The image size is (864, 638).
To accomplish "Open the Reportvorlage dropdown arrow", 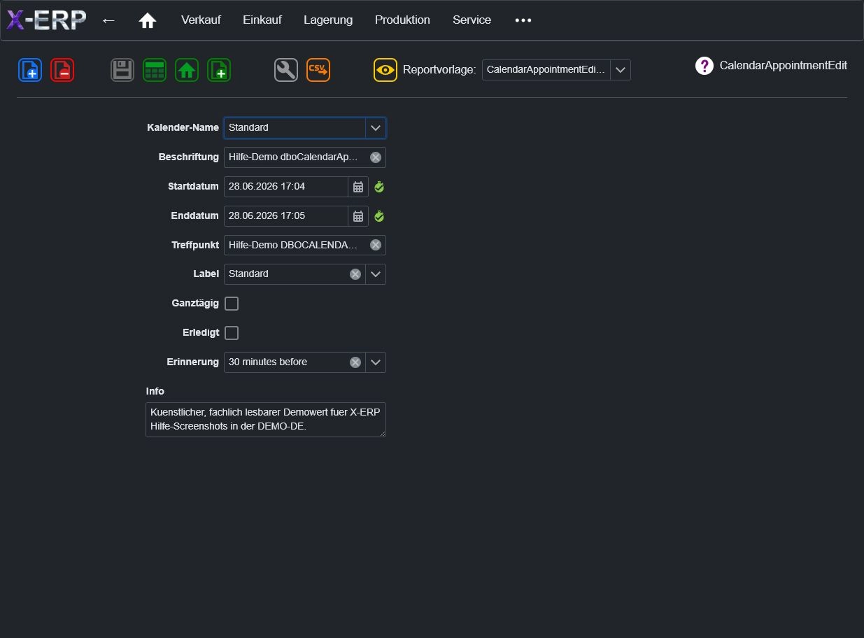I will [x=621, y=70].
